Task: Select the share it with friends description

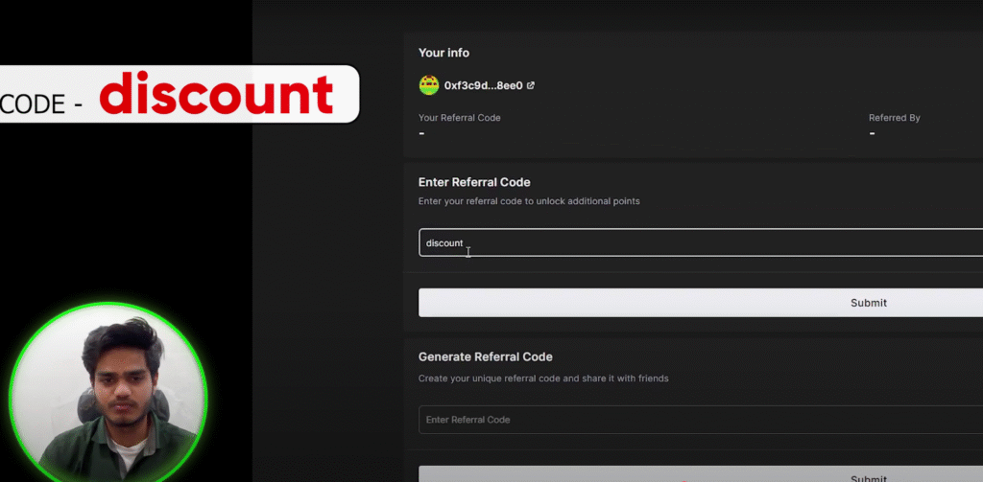Action: pos(543,379)
